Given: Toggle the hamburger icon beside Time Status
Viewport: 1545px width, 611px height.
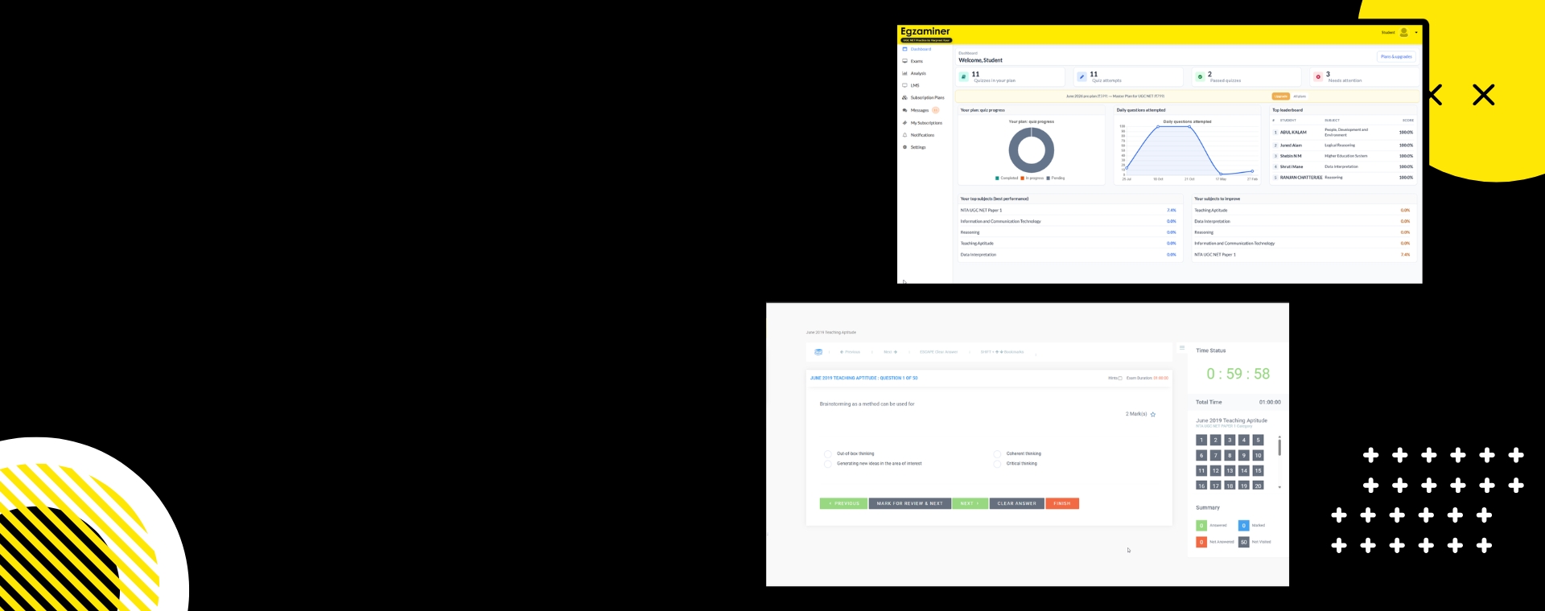Looking at the screenshot, I should click(1182, 348).
